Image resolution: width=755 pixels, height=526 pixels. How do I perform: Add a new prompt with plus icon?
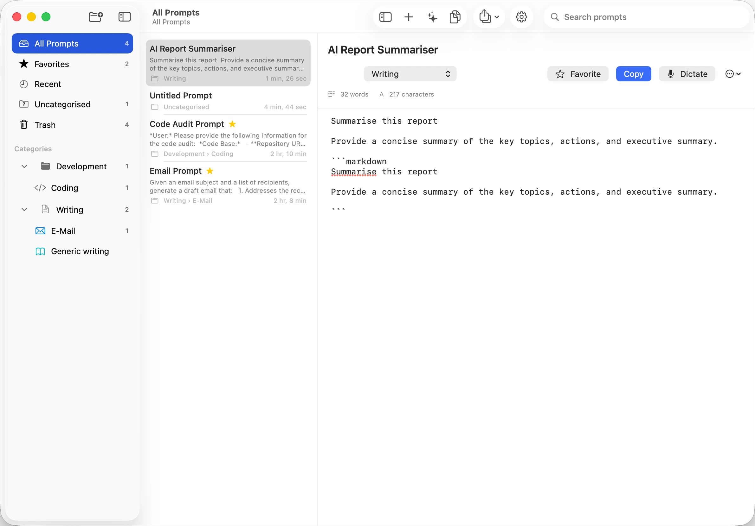point(409,17)
